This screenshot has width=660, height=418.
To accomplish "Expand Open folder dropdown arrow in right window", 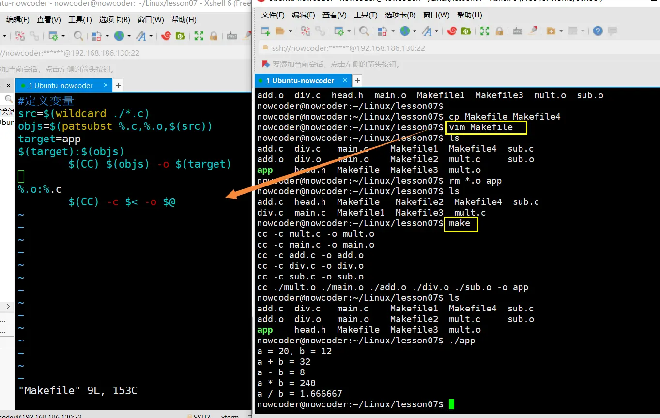I will (x=290, y=31).
